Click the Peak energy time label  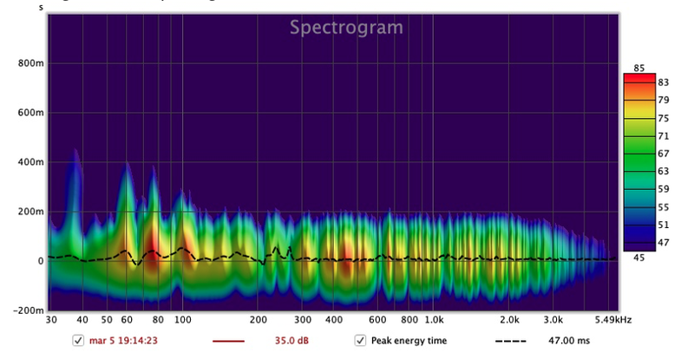[x=409, y=341]
